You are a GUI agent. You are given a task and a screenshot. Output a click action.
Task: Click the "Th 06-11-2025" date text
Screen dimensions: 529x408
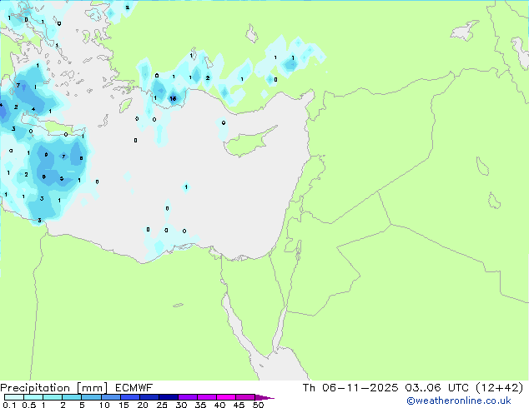point(350,388)
